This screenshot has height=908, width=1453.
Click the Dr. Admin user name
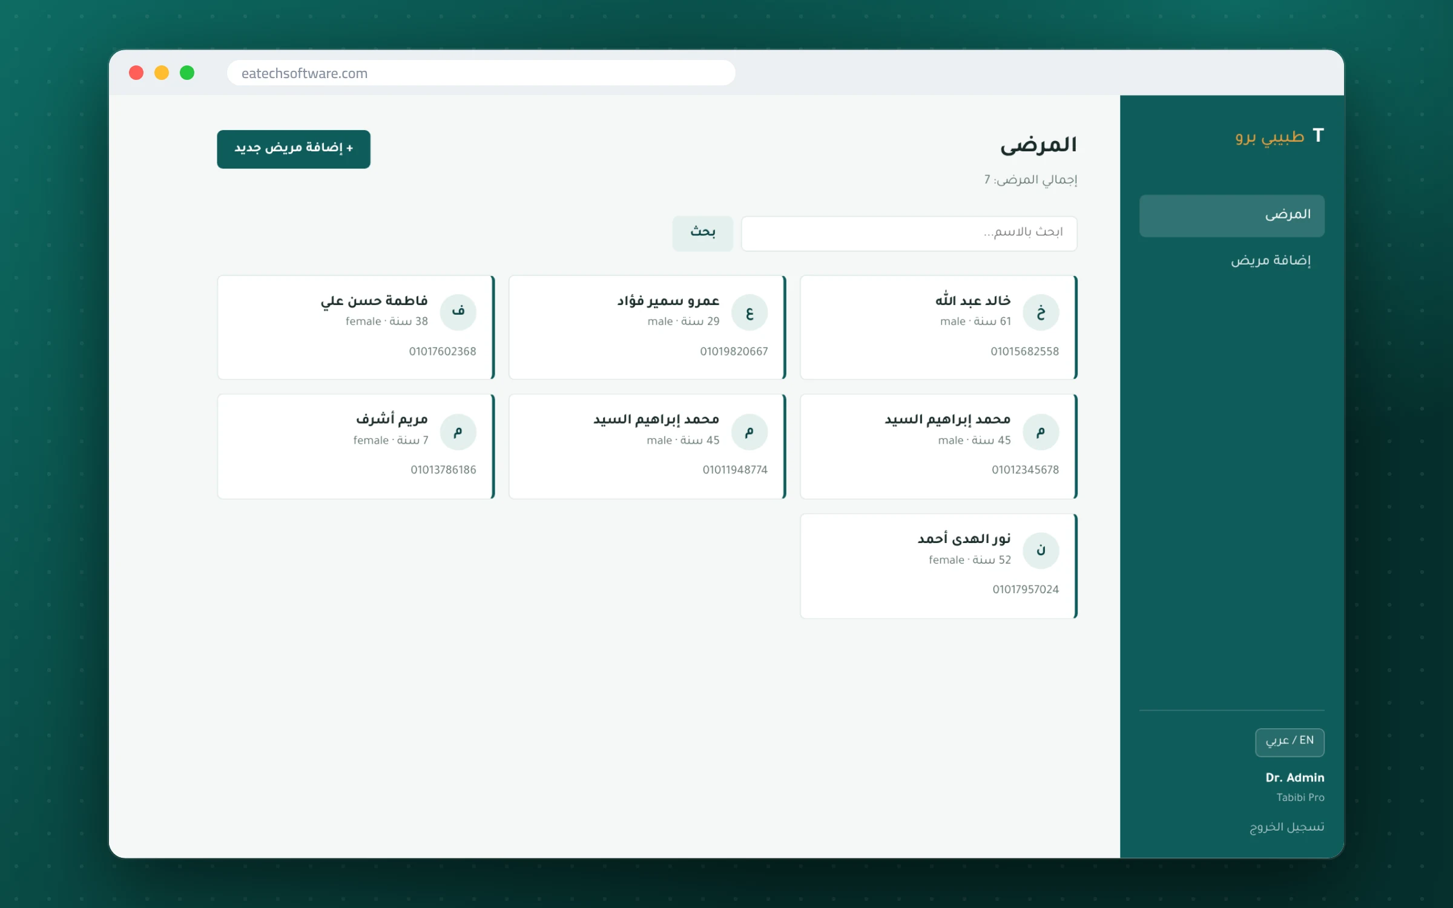[x=1294, y=778]
